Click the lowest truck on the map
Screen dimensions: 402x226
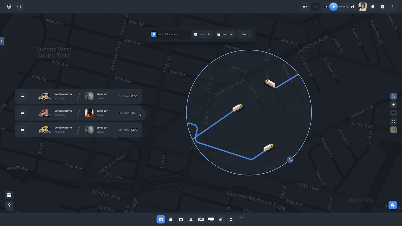pos(269,147)
